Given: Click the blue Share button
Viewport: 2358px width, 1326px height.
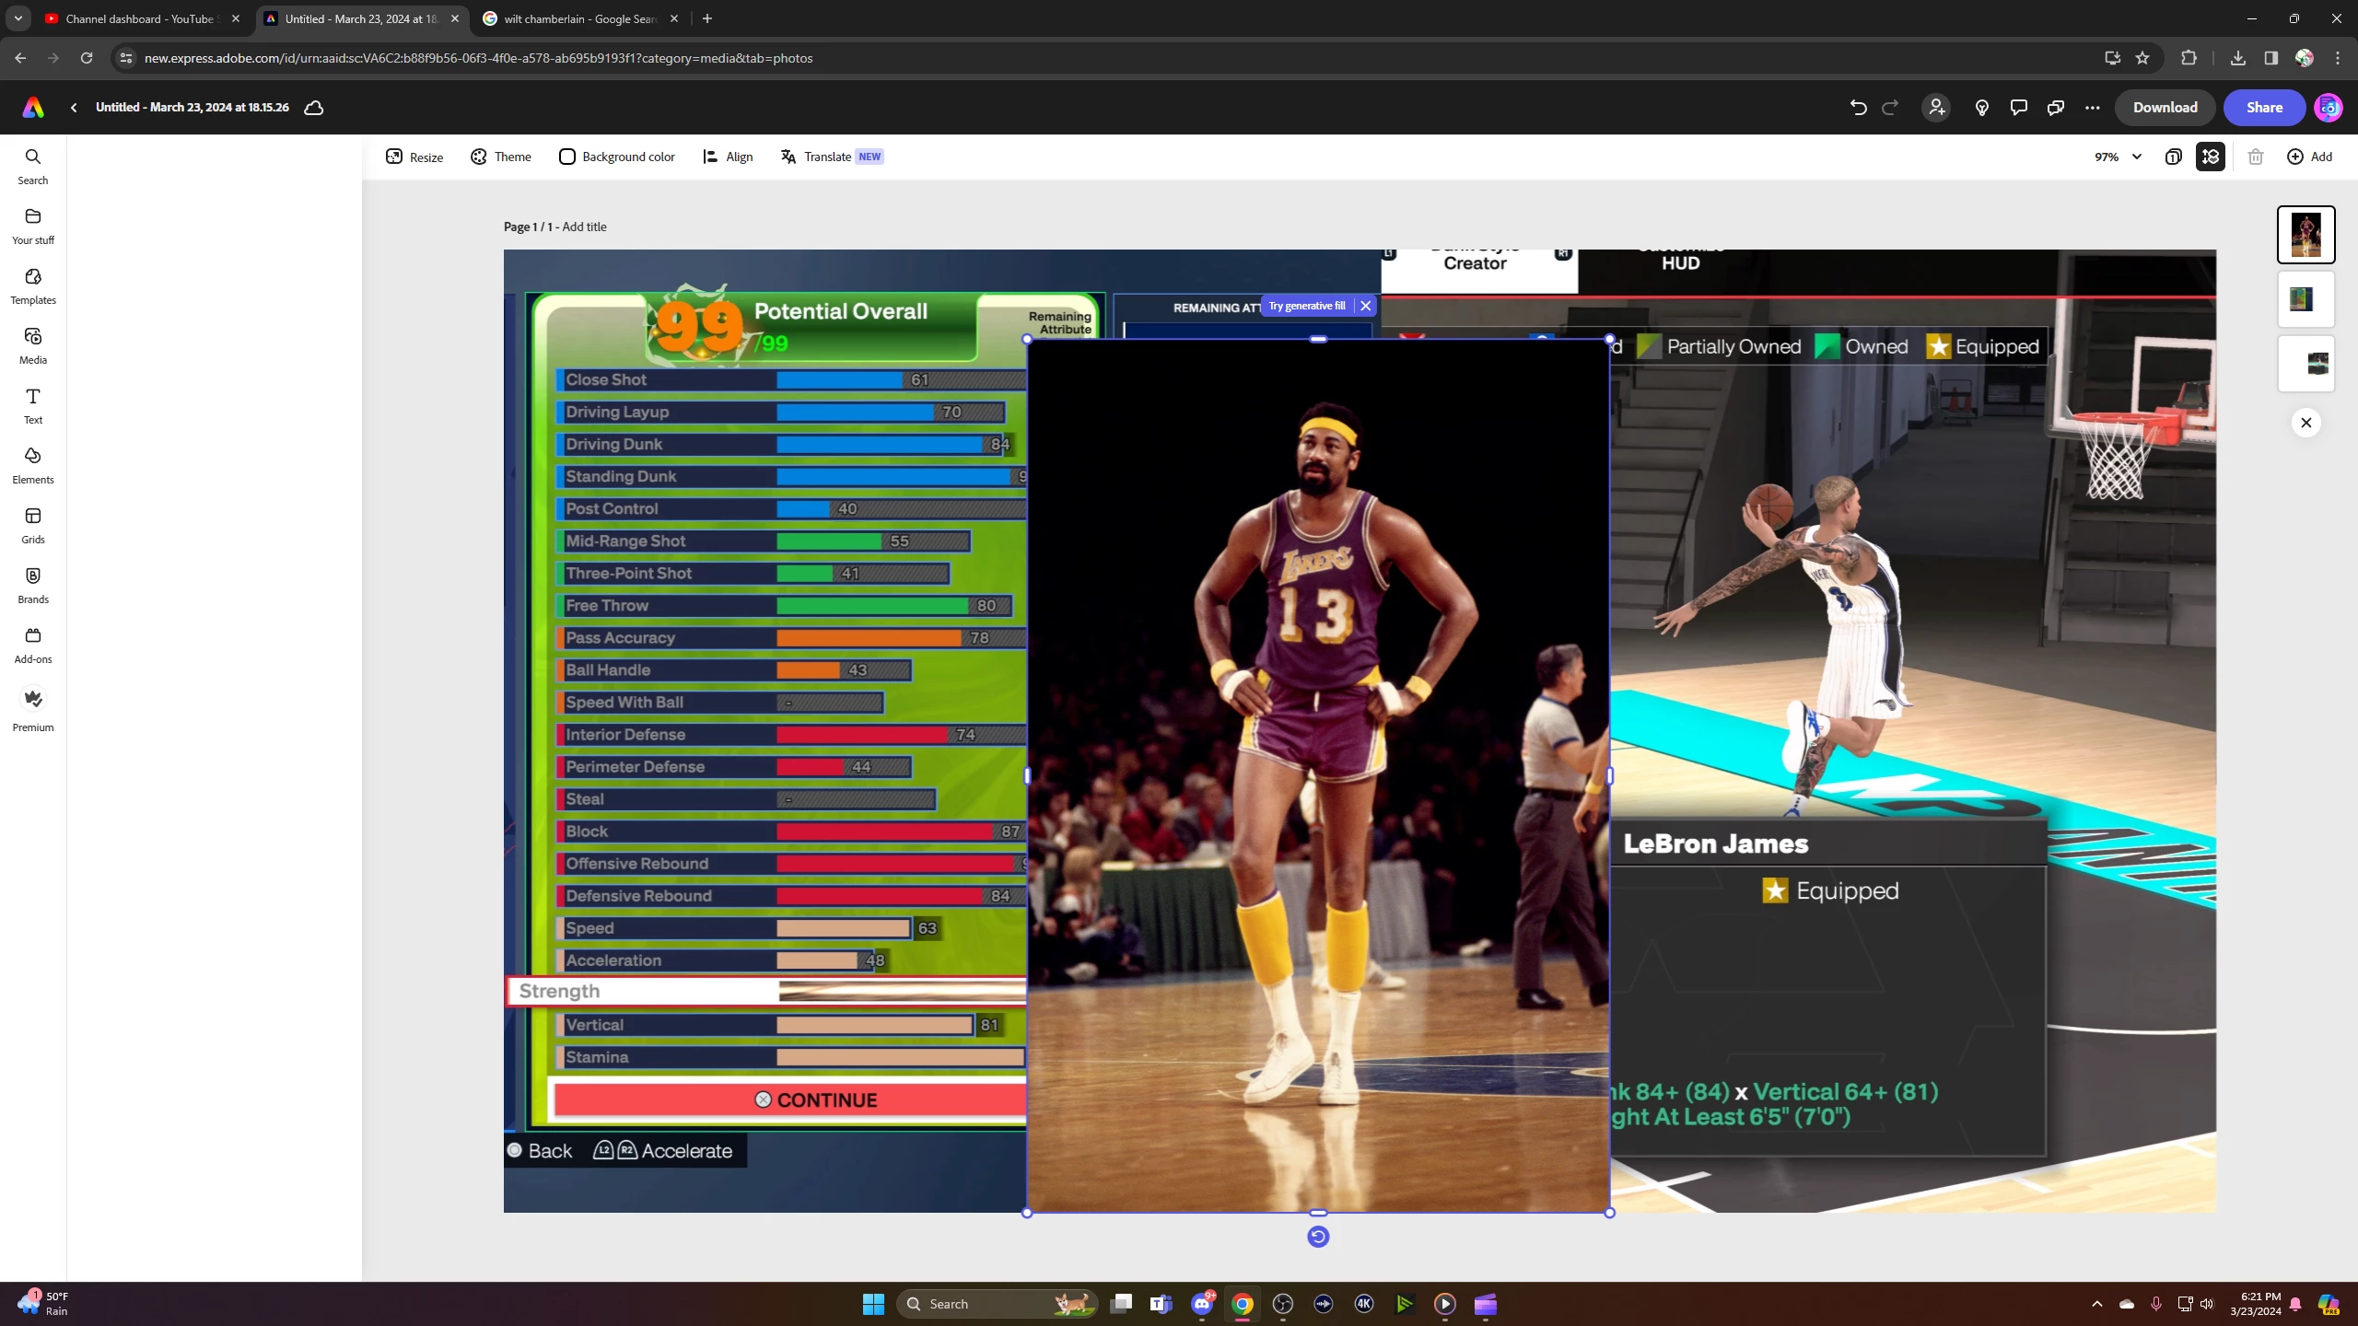Looking at the screenshot, I should pyautogui.click(x=2263, y=108).
